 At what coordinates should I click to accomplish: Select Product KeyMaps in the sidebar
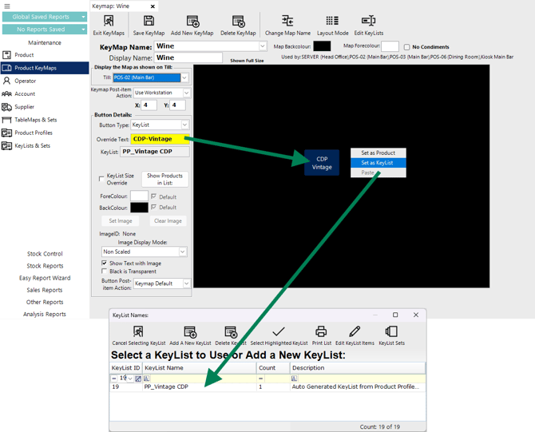tap(45, 68)
